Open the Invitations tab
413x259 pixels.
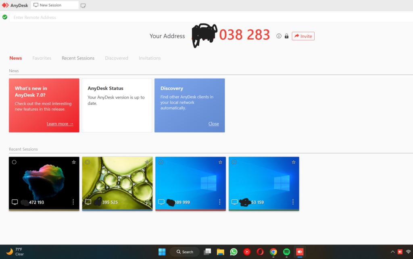pos(150,58)
